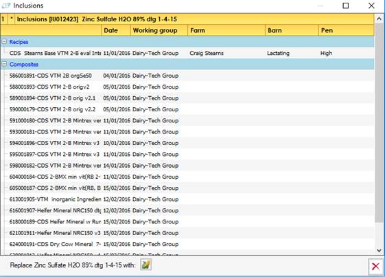The height and width of the screenshot is (277, 385).
Task: Select 586001891-CDS VTM 2B orgSe50 row
Action: click(188, 76)
